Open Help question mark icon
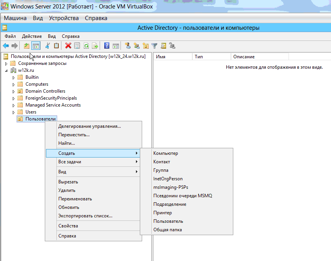Screen dimensions: 331x261 click(107, 46)
